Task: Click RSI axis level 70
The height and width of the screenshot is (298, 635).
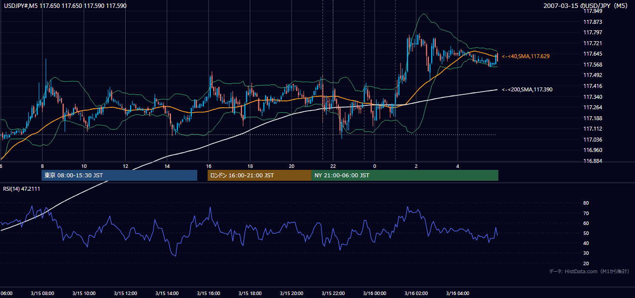Action: point(586,213)
